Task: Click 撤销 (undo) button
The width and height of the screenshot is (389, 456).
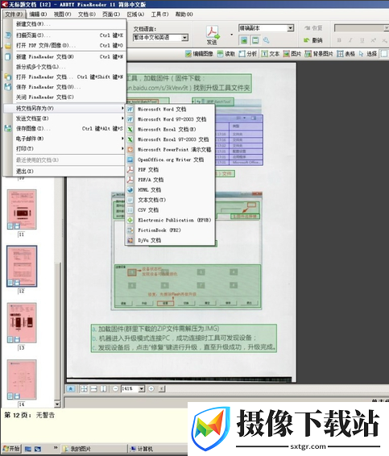Action: click(x=312, y=40)
